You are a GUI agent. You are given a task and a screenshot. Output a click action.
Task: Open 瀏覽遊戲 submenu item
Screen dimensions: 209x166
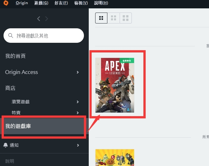coord(21,102)
